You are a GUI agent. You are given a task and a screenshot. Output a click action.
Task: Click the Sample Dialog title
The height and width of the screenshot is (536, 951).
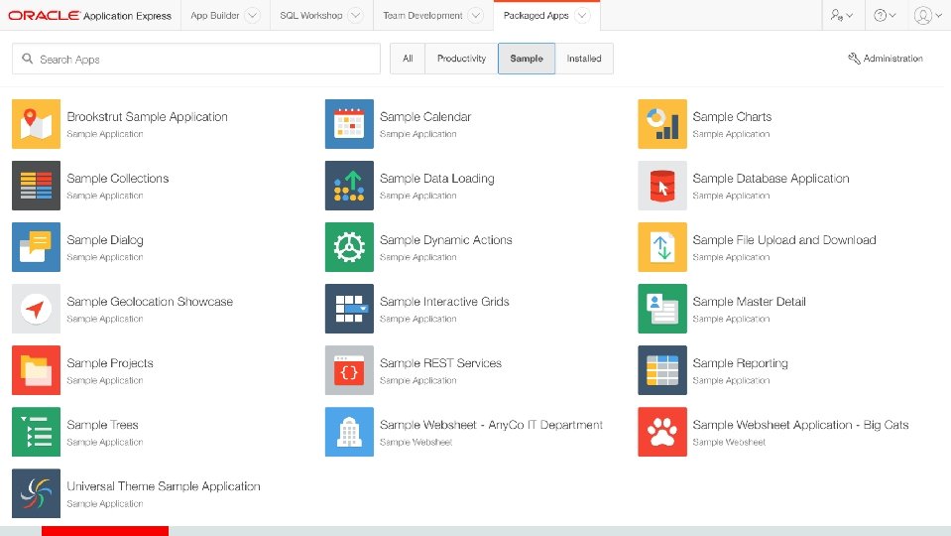[105, 240]
